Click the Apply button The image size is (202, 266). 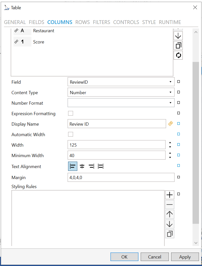185,257
